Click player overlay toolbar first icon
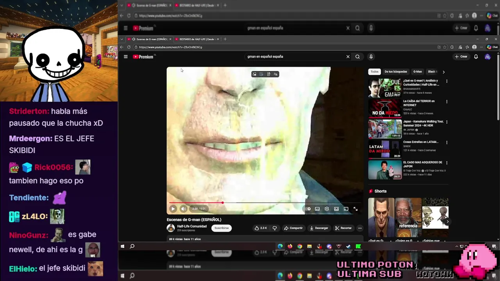The height and width of the screenshot is (281, 500). 254,74
